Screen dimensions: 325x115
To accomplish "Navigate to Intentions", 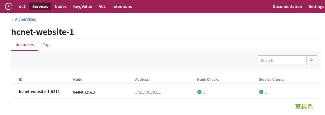I will [122, 6].
